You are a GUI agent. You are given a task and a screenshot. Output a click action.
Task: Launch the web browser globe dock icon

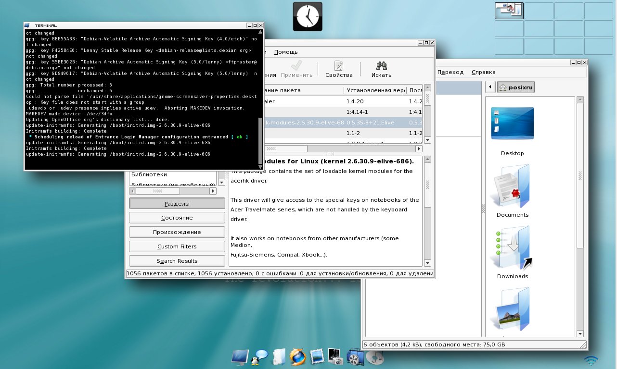click(x=297, y=357)
